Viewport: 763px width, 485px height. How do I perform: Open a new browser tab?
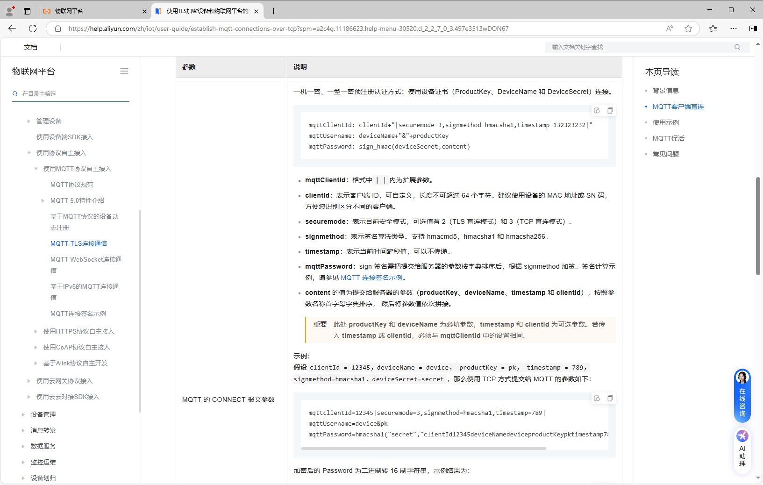274,11
